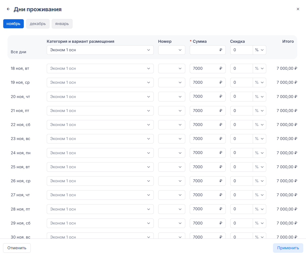Select the ноябрь month tab
The image size is (306, 257).
(x=13, y=24)
